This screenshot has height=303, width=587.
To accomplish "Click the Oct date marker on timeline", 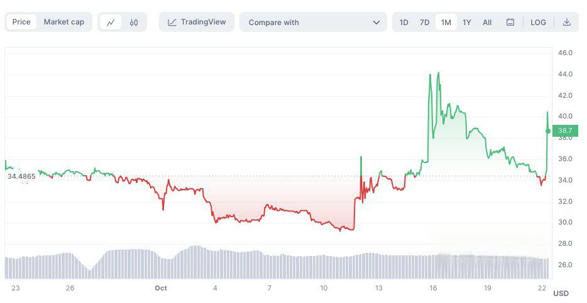I will click(x=161, y=288).
